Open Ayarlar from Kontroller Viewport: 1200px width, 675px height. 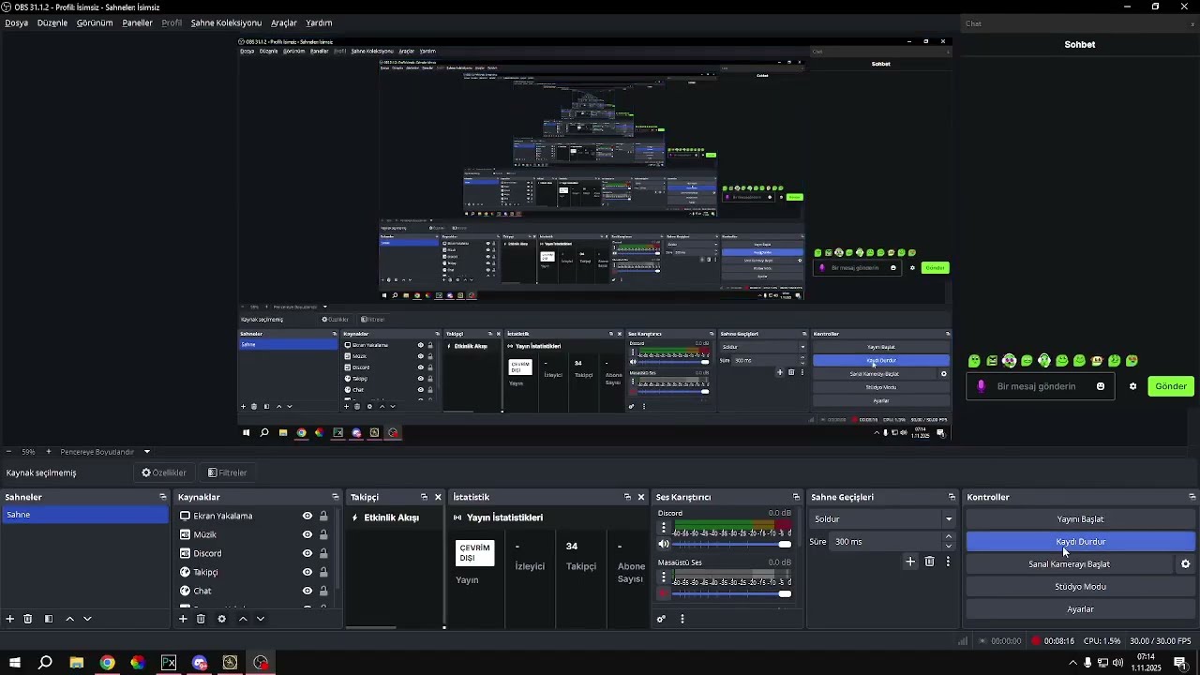tap(1080, 609)
